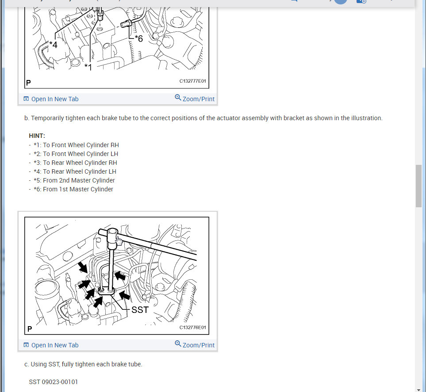Click the SST brake tube illustration
This screenshot has height=392, width=426.
coord(117,275)
